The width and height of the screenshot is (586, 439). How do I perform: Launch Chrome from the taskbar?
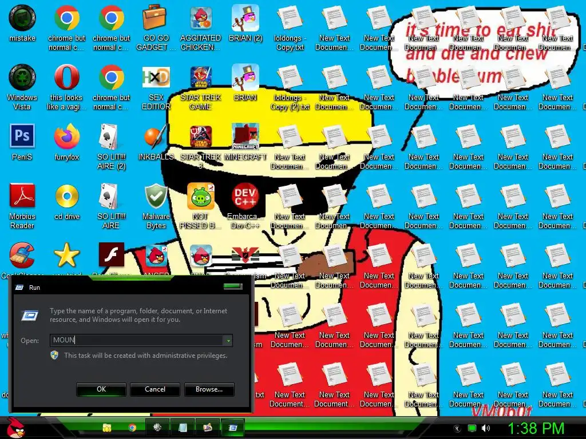[x=132, y=428]
